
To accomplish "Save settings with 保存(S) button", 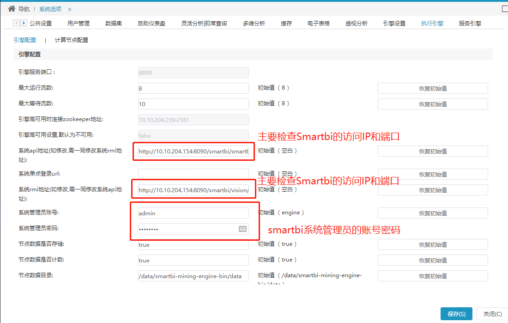I will pos(456,314).
